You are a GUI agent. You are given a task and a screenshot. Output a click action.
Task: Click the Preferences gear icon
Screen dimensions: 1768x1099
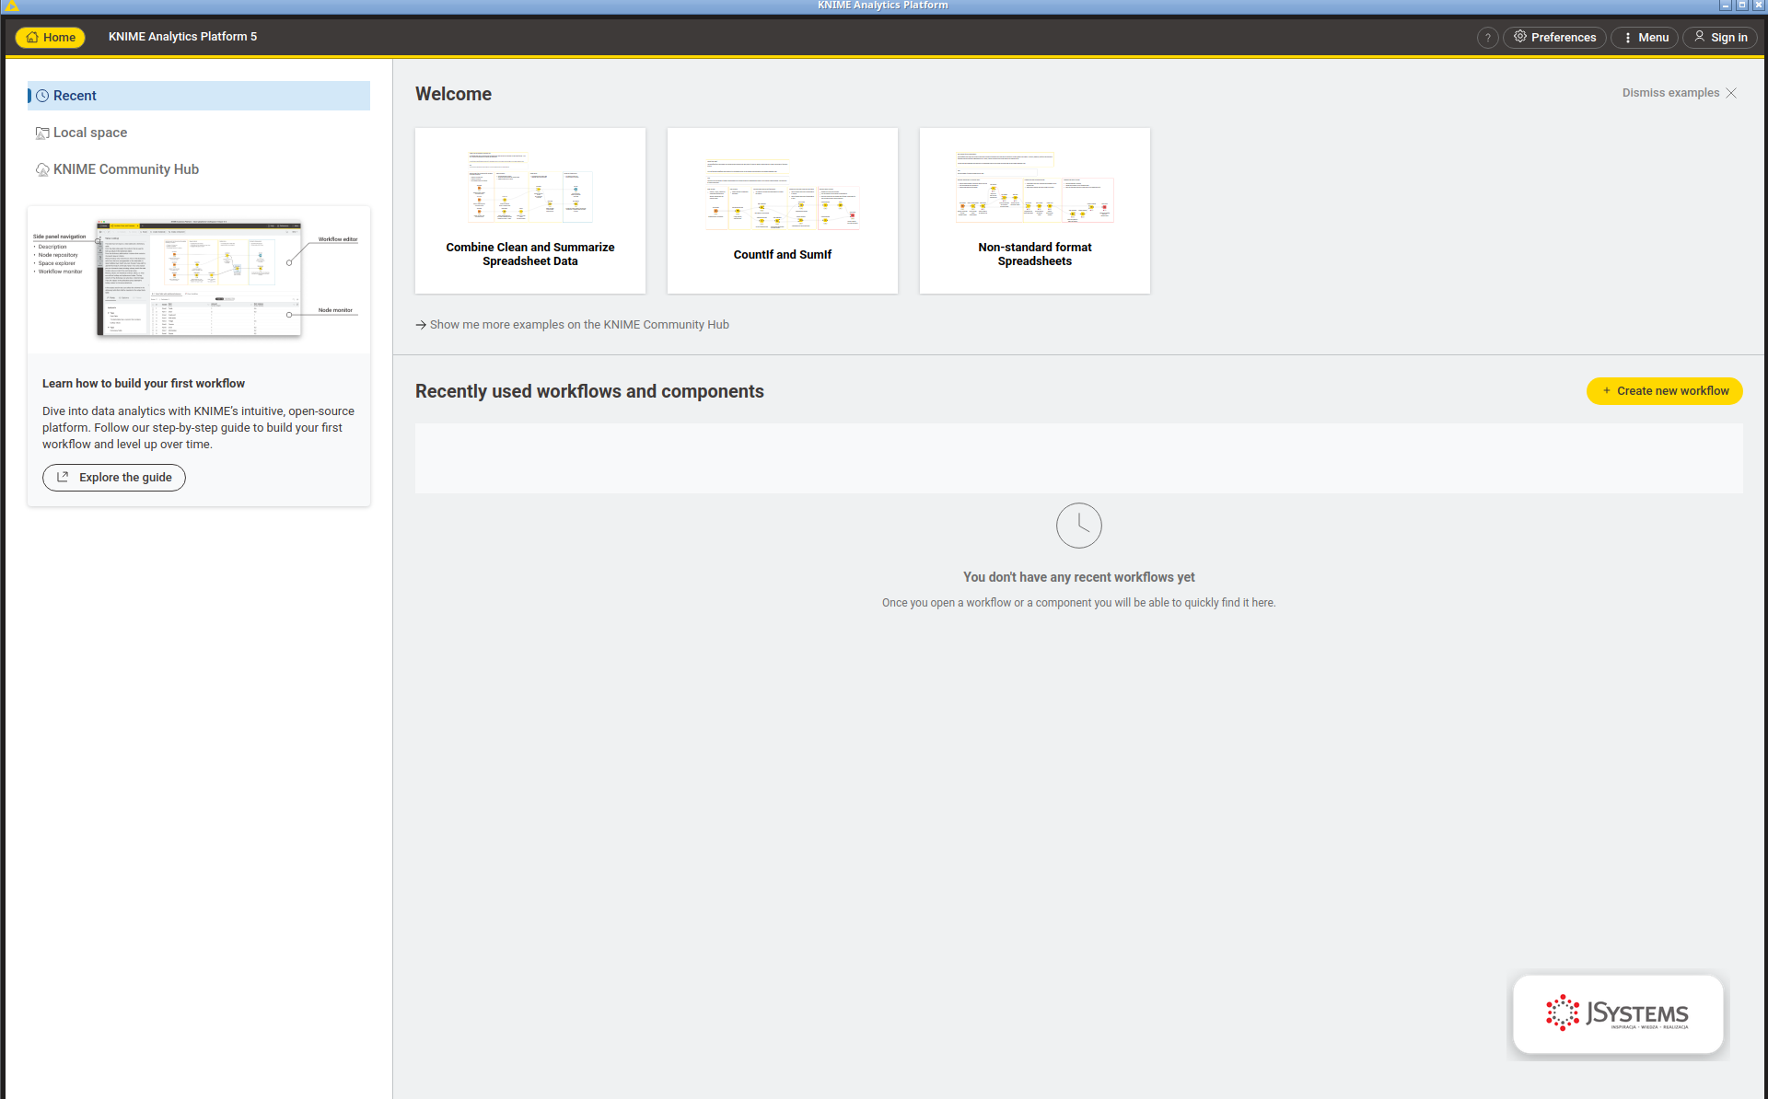[x=1520, y=37]
